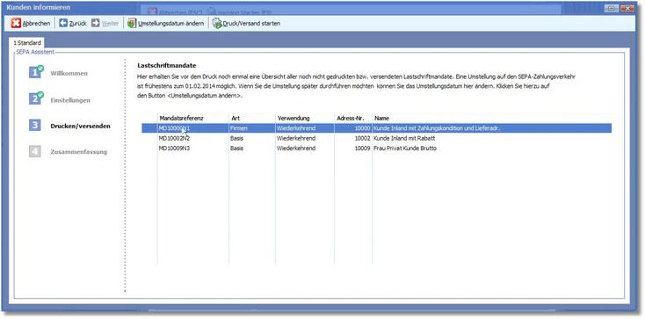Viewport: 645px width, 319px height.
Task: Sort by Mandatsreferenz column header
Action: pyautogui.click(x=193, y=118)
